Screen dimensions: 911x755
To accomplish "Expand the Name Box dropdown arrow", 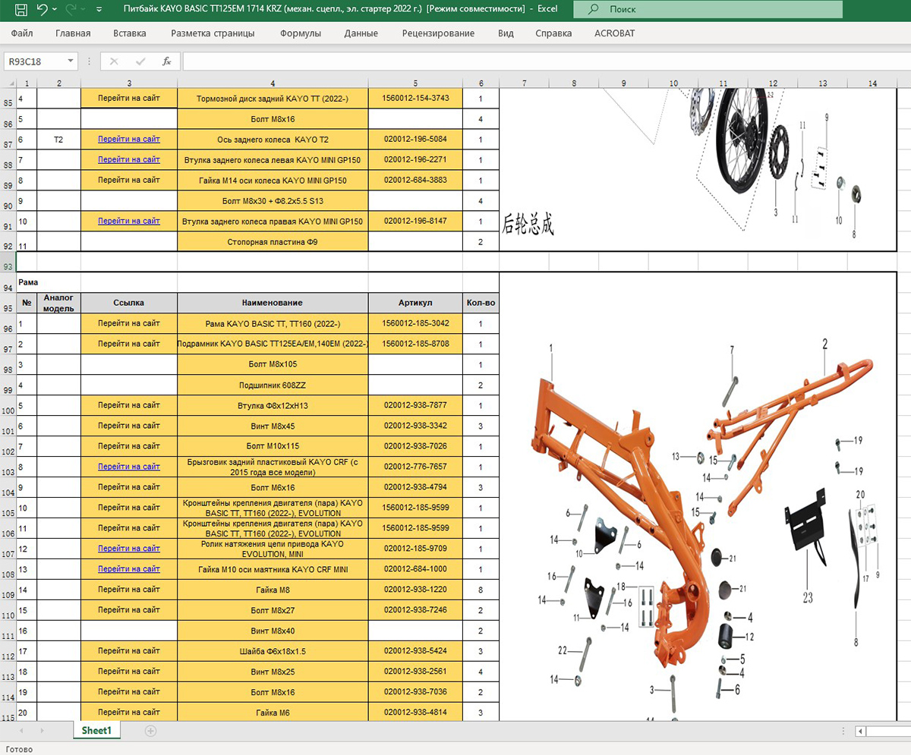I will tap(71, 61).
